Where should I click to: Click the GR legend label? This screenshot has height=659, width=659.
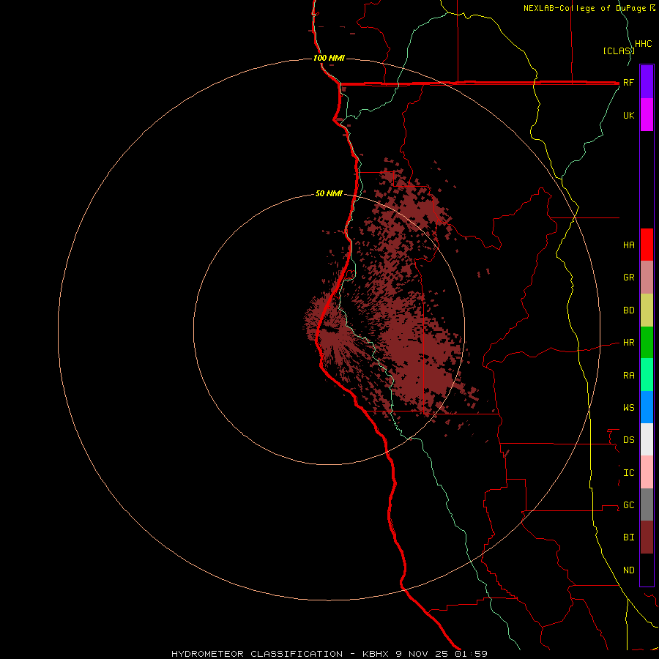(629, 278)
